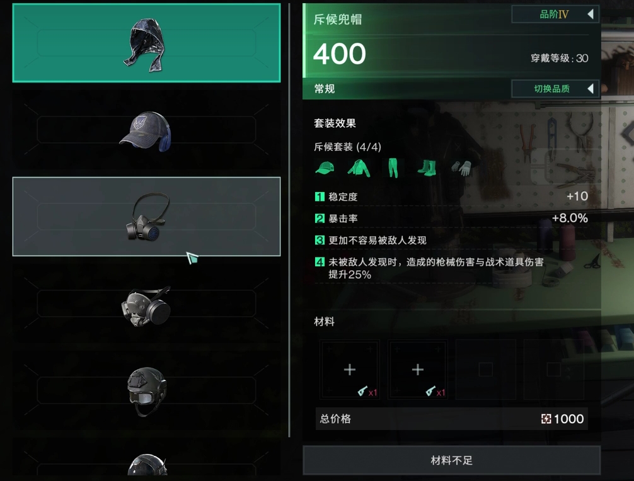Click the green pants set-piece icon
634x481 pixels.
pyautogui.click(x=393, y=167)
